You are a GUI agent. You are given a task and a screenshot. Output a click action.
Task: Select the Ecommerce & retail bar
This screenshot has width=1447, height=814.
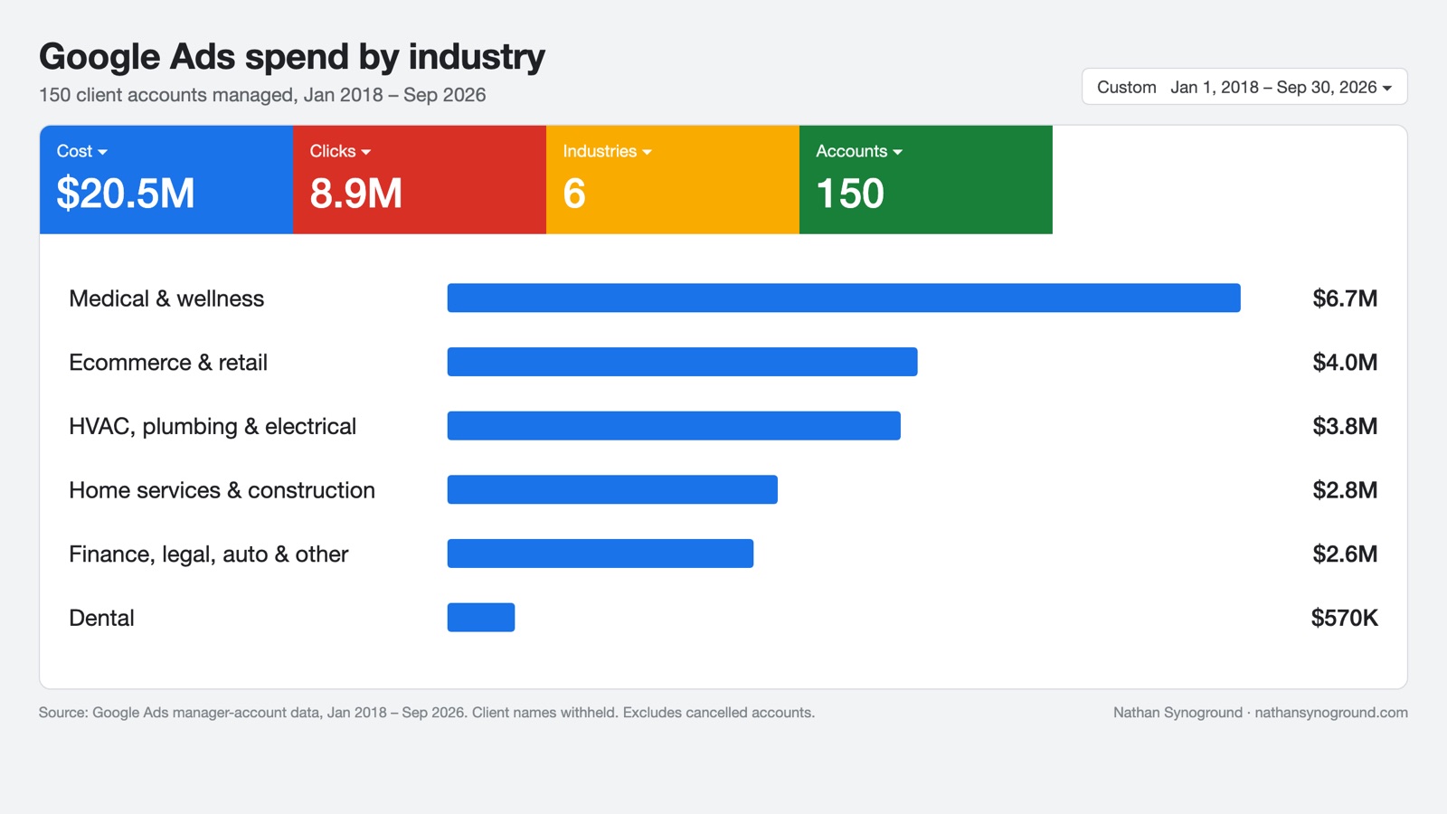pyautogui.click(x=682, y=362)
